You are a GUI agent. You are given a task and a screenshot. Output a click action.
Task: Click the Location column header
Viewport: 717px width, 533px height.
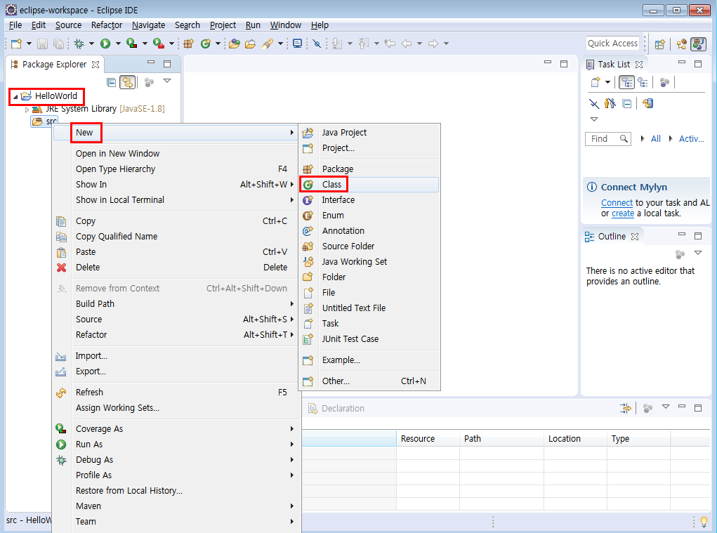(x=575, y=439)
